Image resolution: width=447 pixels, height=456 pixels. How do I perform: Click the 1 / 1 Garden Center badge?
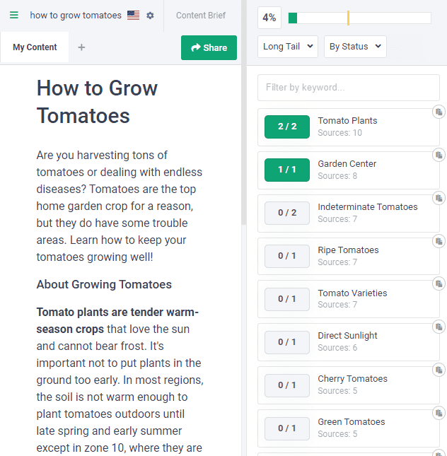(x=287, y=170)
